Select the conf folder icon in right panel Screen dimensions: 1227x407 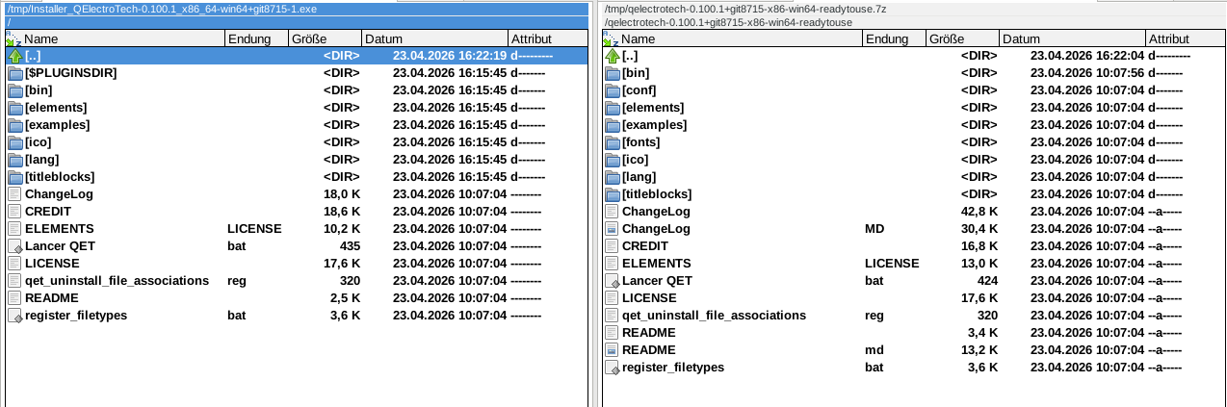pos(612,90)
